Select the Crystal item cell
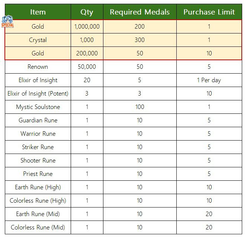Screen dimensions: 247x238 coord(38,40)
